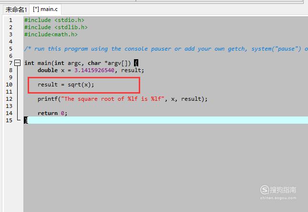Screen dimensions: 308x212
Task: Click the double keyword on line 8
Action: point(48,70)
